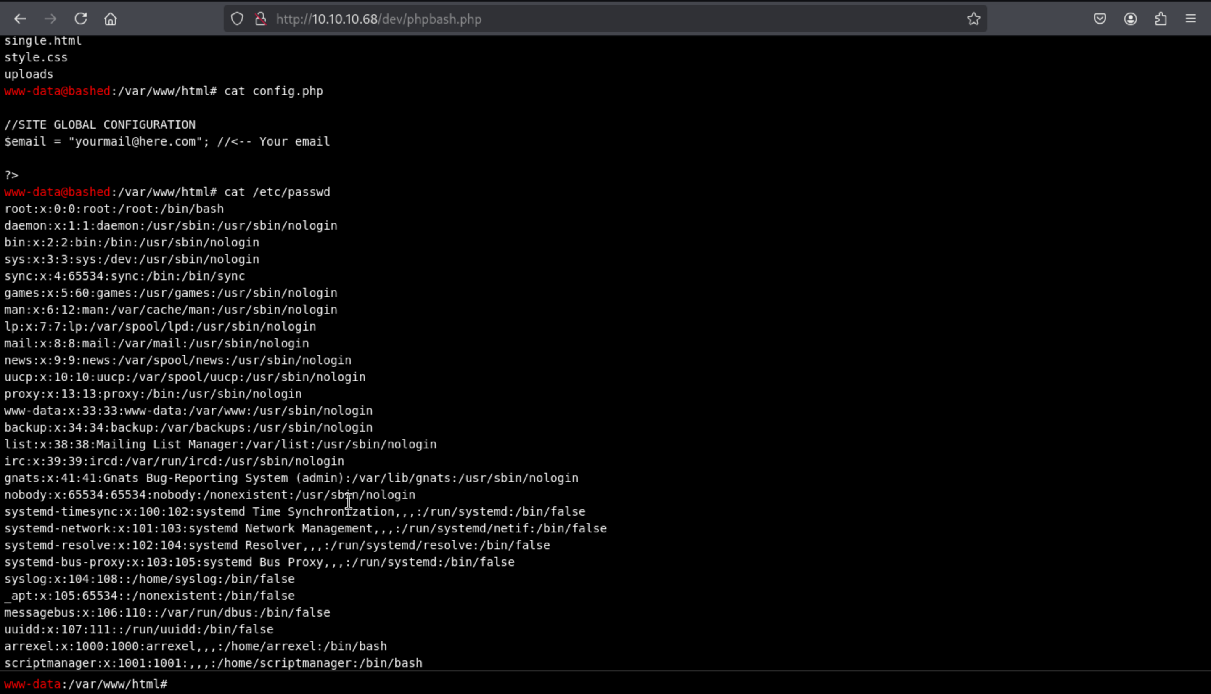Click the scriptmanager user passwd line
The width and height of the screenshot is (1211, 694).
pos(213,663)
